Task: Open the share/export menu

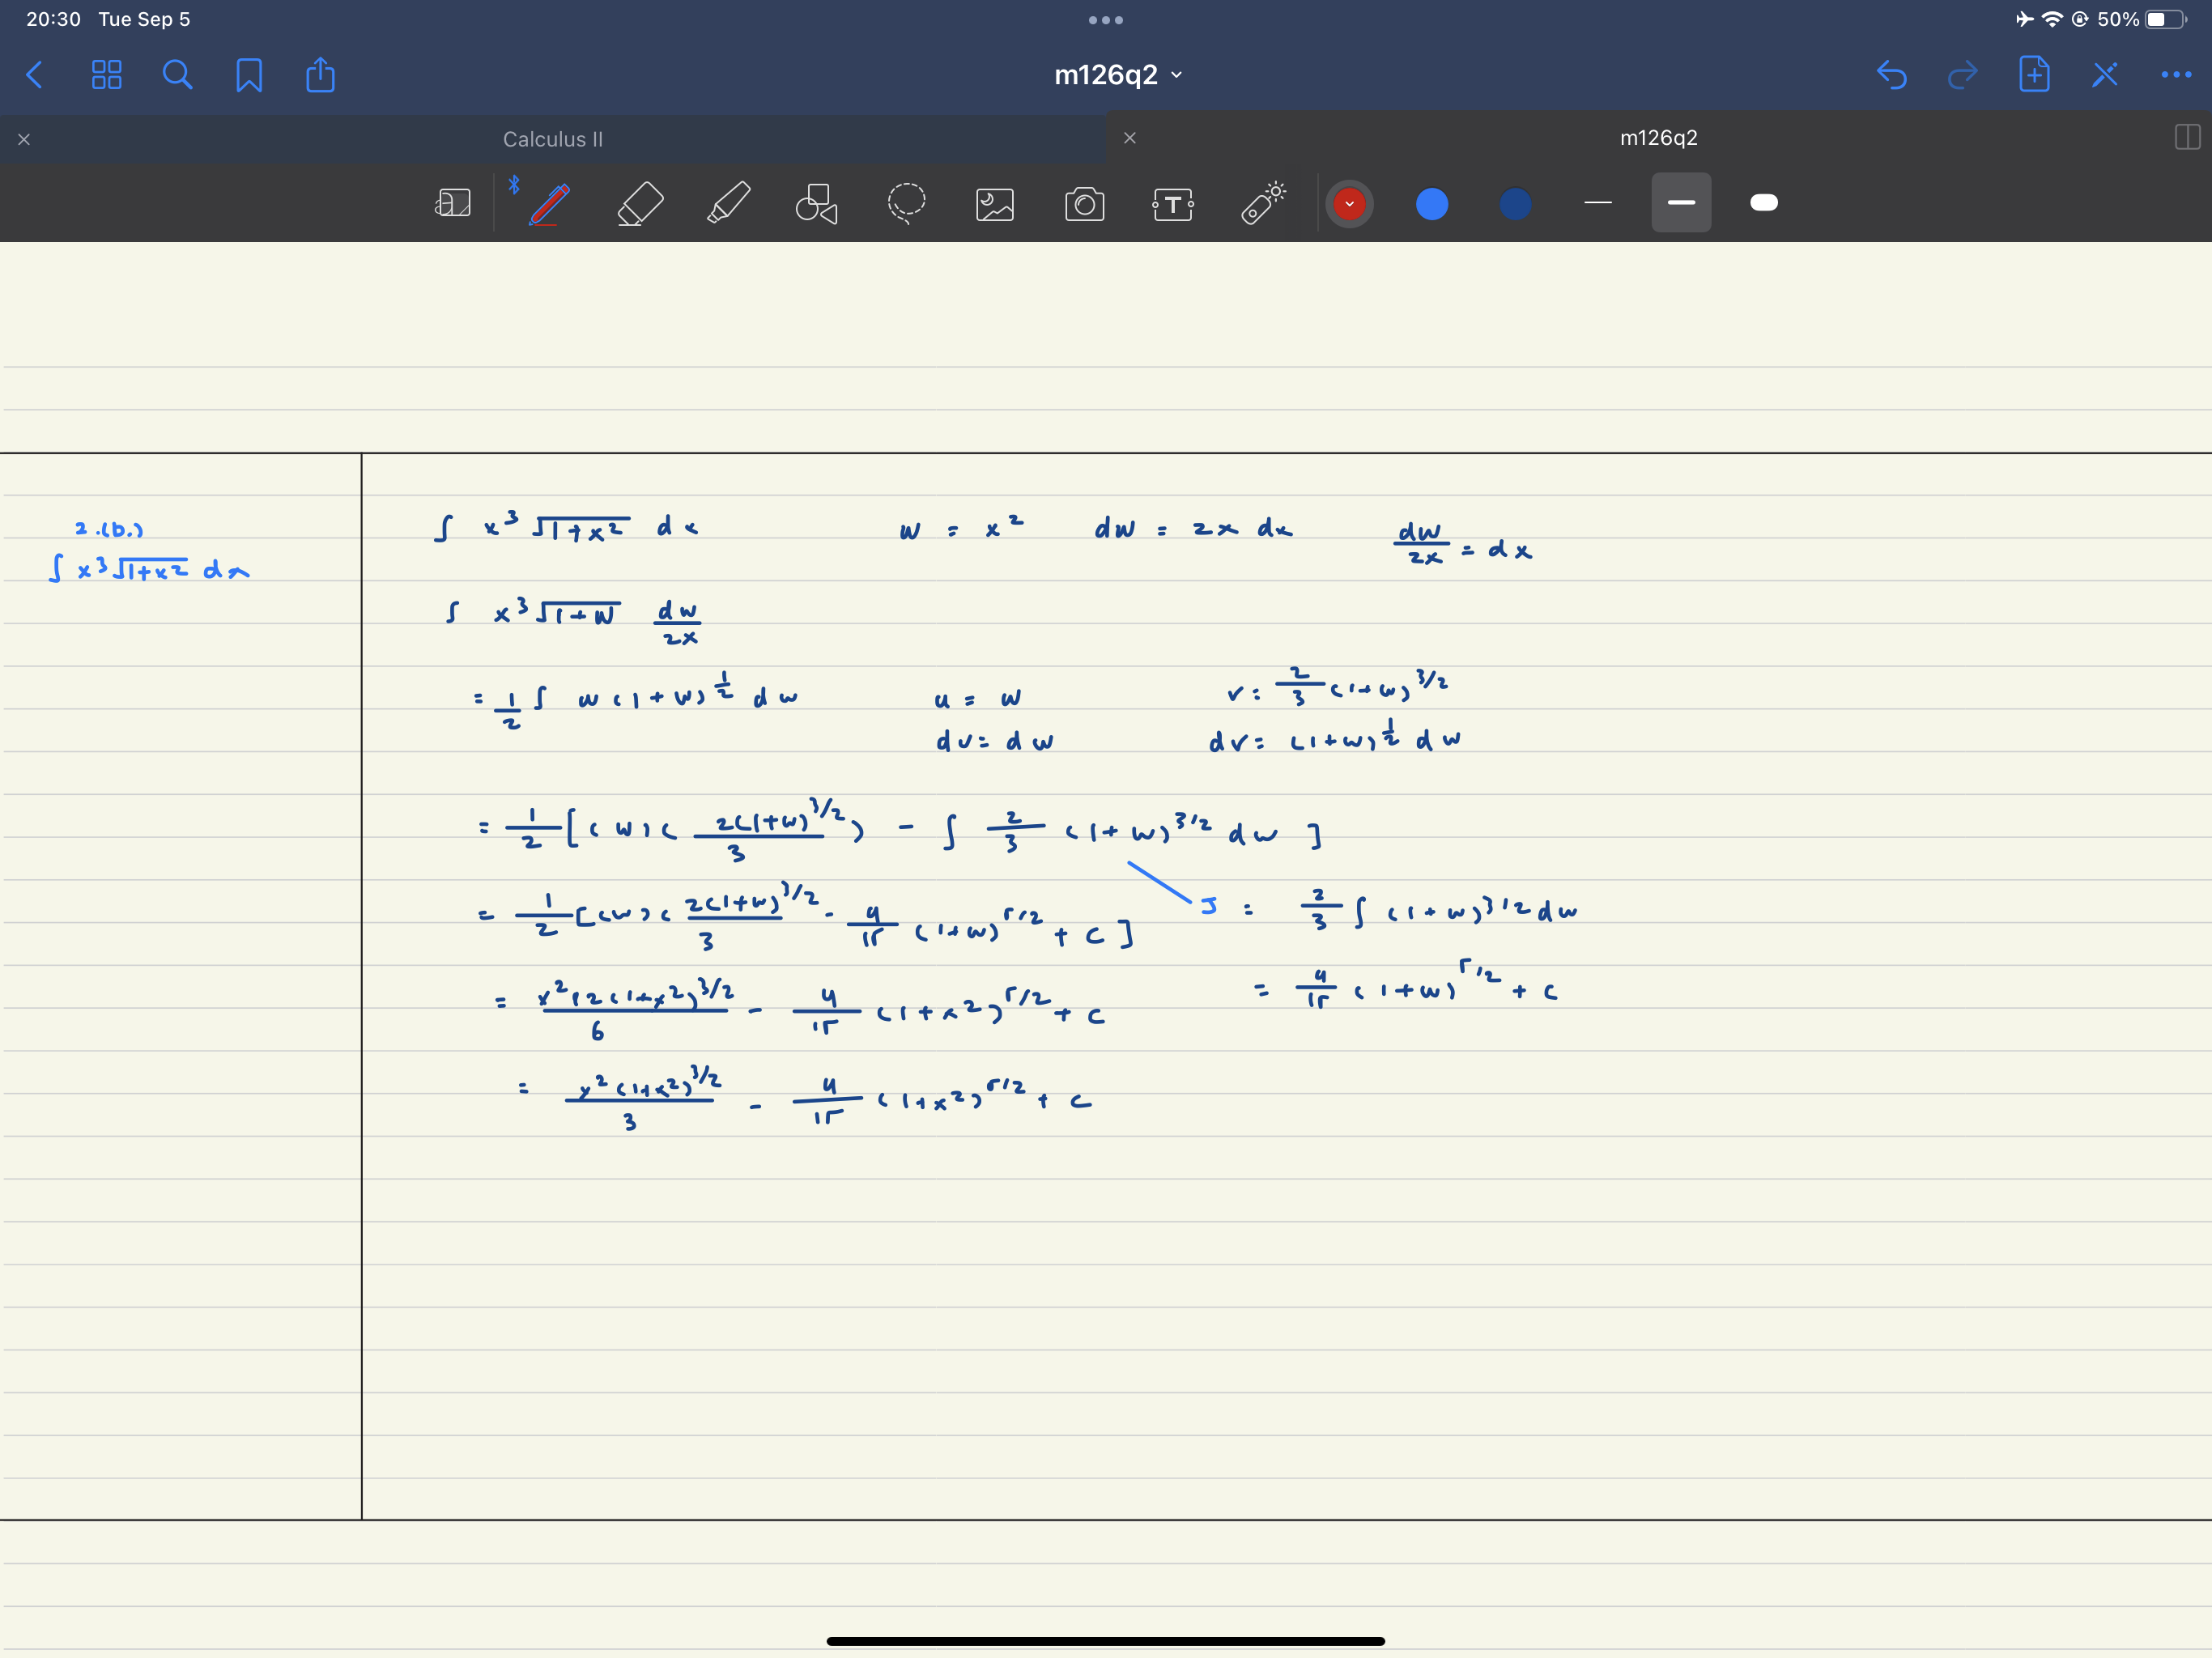Action: click(320, 75)
